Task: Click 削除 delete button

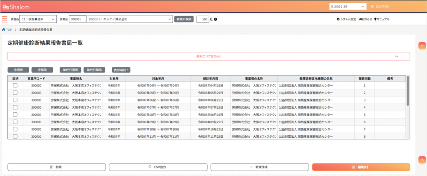Action: click(x=56, y=167)
